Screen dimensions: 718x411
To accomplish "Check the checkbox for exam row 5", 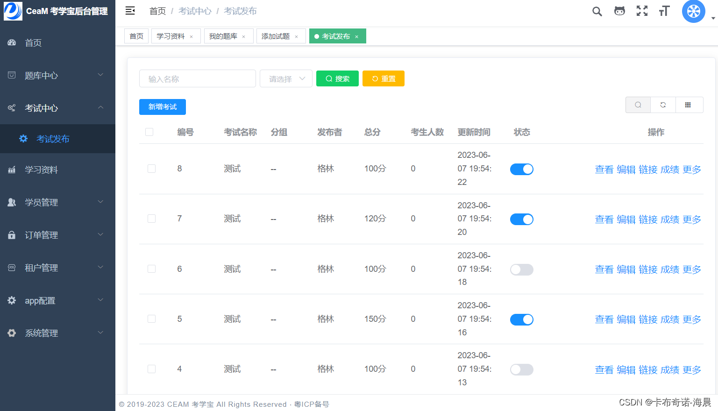I will [151, 319].
